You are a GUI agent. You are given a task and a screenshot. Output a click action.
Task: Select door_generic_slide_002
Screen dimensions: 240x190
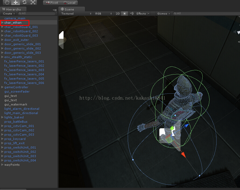(x=23, y=48)
